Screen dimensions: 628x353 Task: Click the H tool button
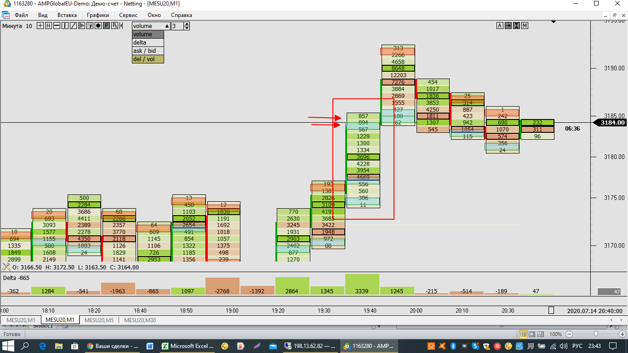(x=48, y=26)
